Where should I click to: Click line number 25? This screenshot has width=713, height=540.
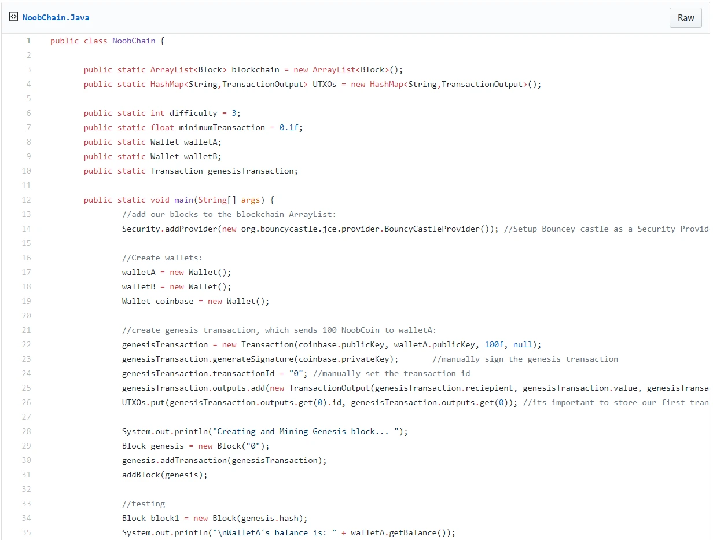tap(27, 388)
